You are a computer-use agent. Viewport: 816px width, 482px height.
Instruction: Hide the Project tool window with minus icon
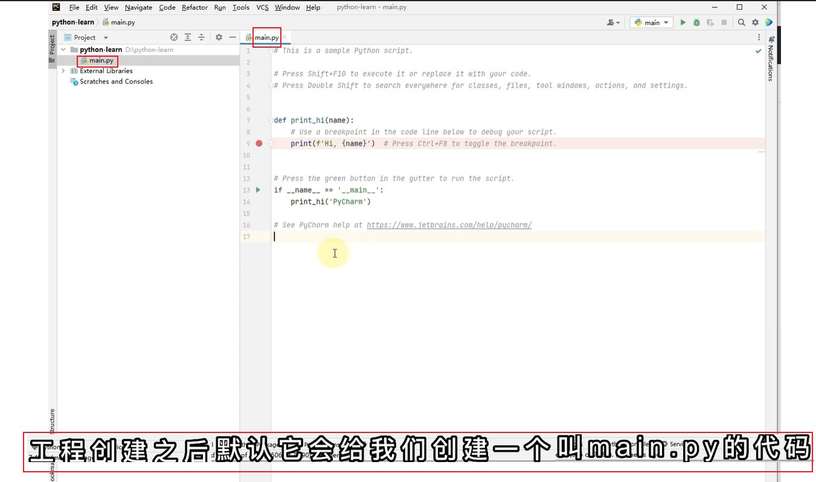(233, 37)
